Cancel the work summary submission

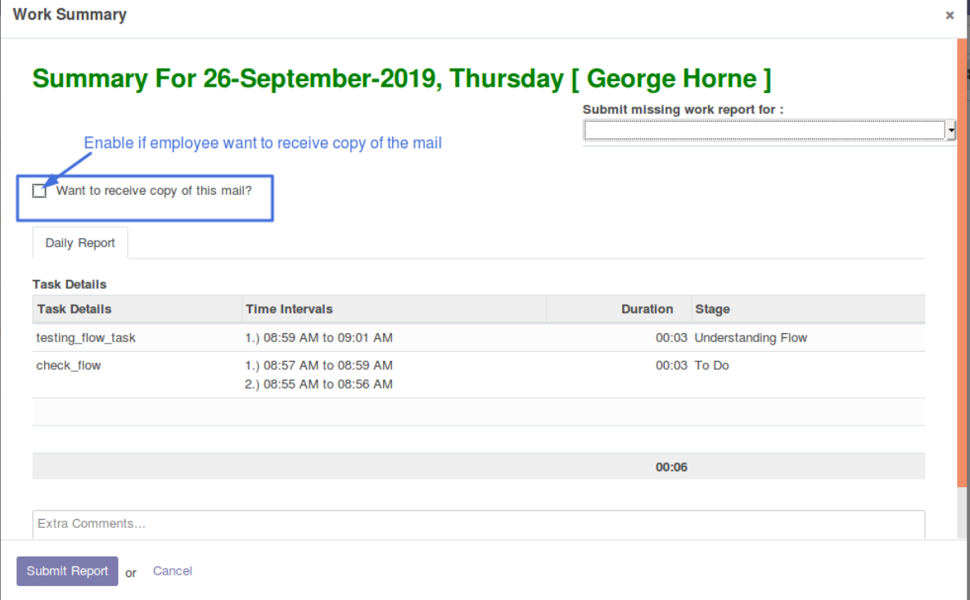pyautogui.click(x=173, y=571)
